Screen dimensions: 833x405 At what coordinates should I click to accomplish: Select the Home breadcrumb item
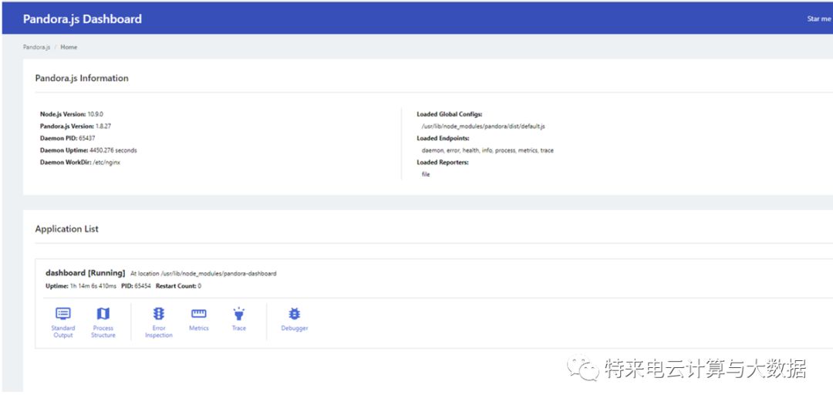tap(69, 47)
